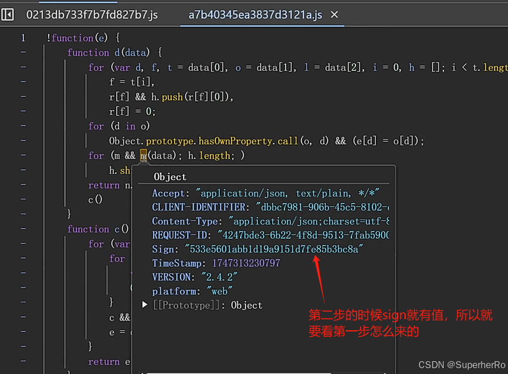Click the REQUEST-ID property line

point(271,235)
